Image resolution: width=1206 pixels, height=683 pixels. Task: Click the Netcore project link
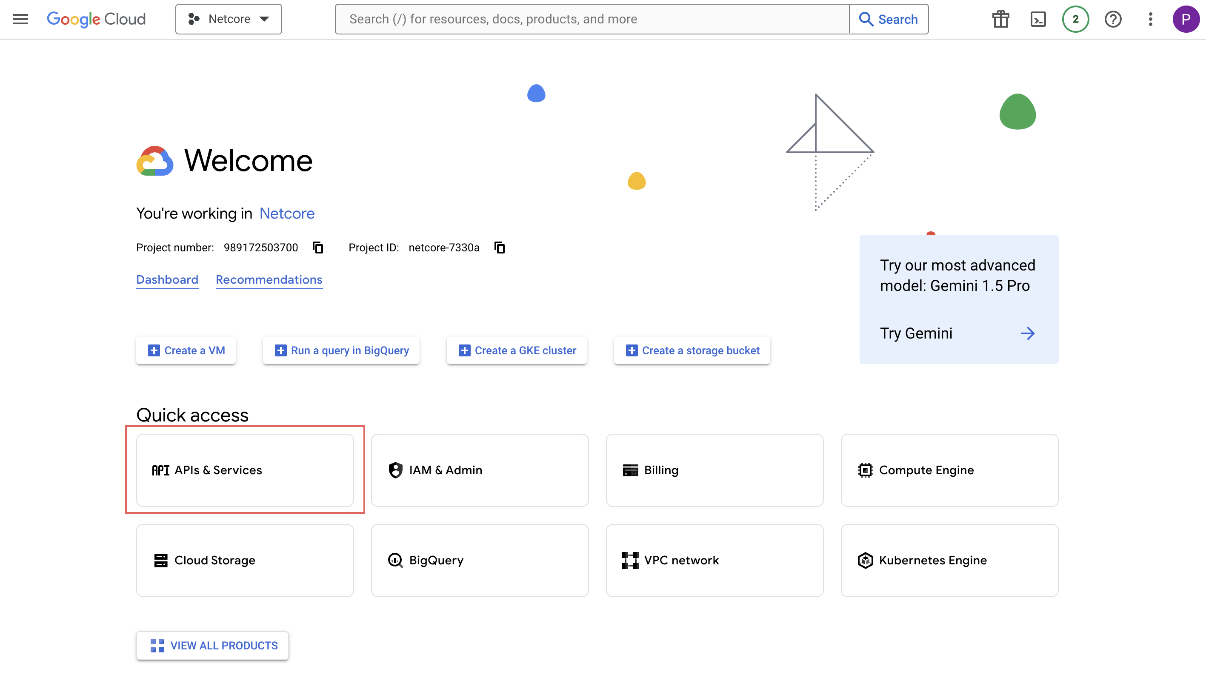287,213
